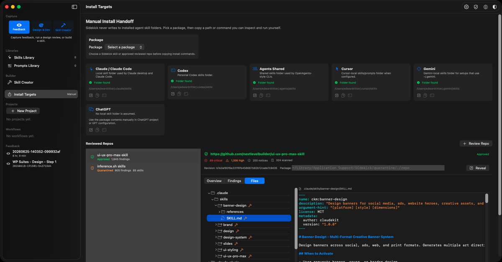The height and width of the screenshot is (262, 502).
Task: Click copy icon in ChatGPT card
Action: click(x=97, y=130)
